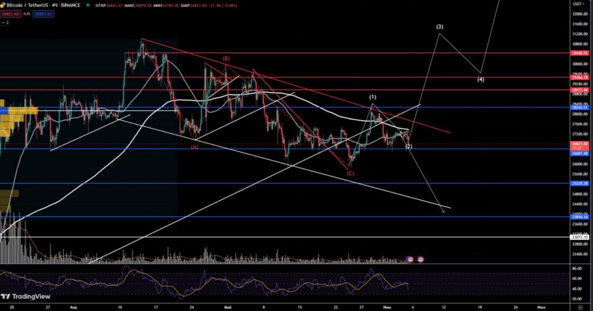Click the 80.00 oscillator scale value
593x311 pixels.
coord(577,269)
